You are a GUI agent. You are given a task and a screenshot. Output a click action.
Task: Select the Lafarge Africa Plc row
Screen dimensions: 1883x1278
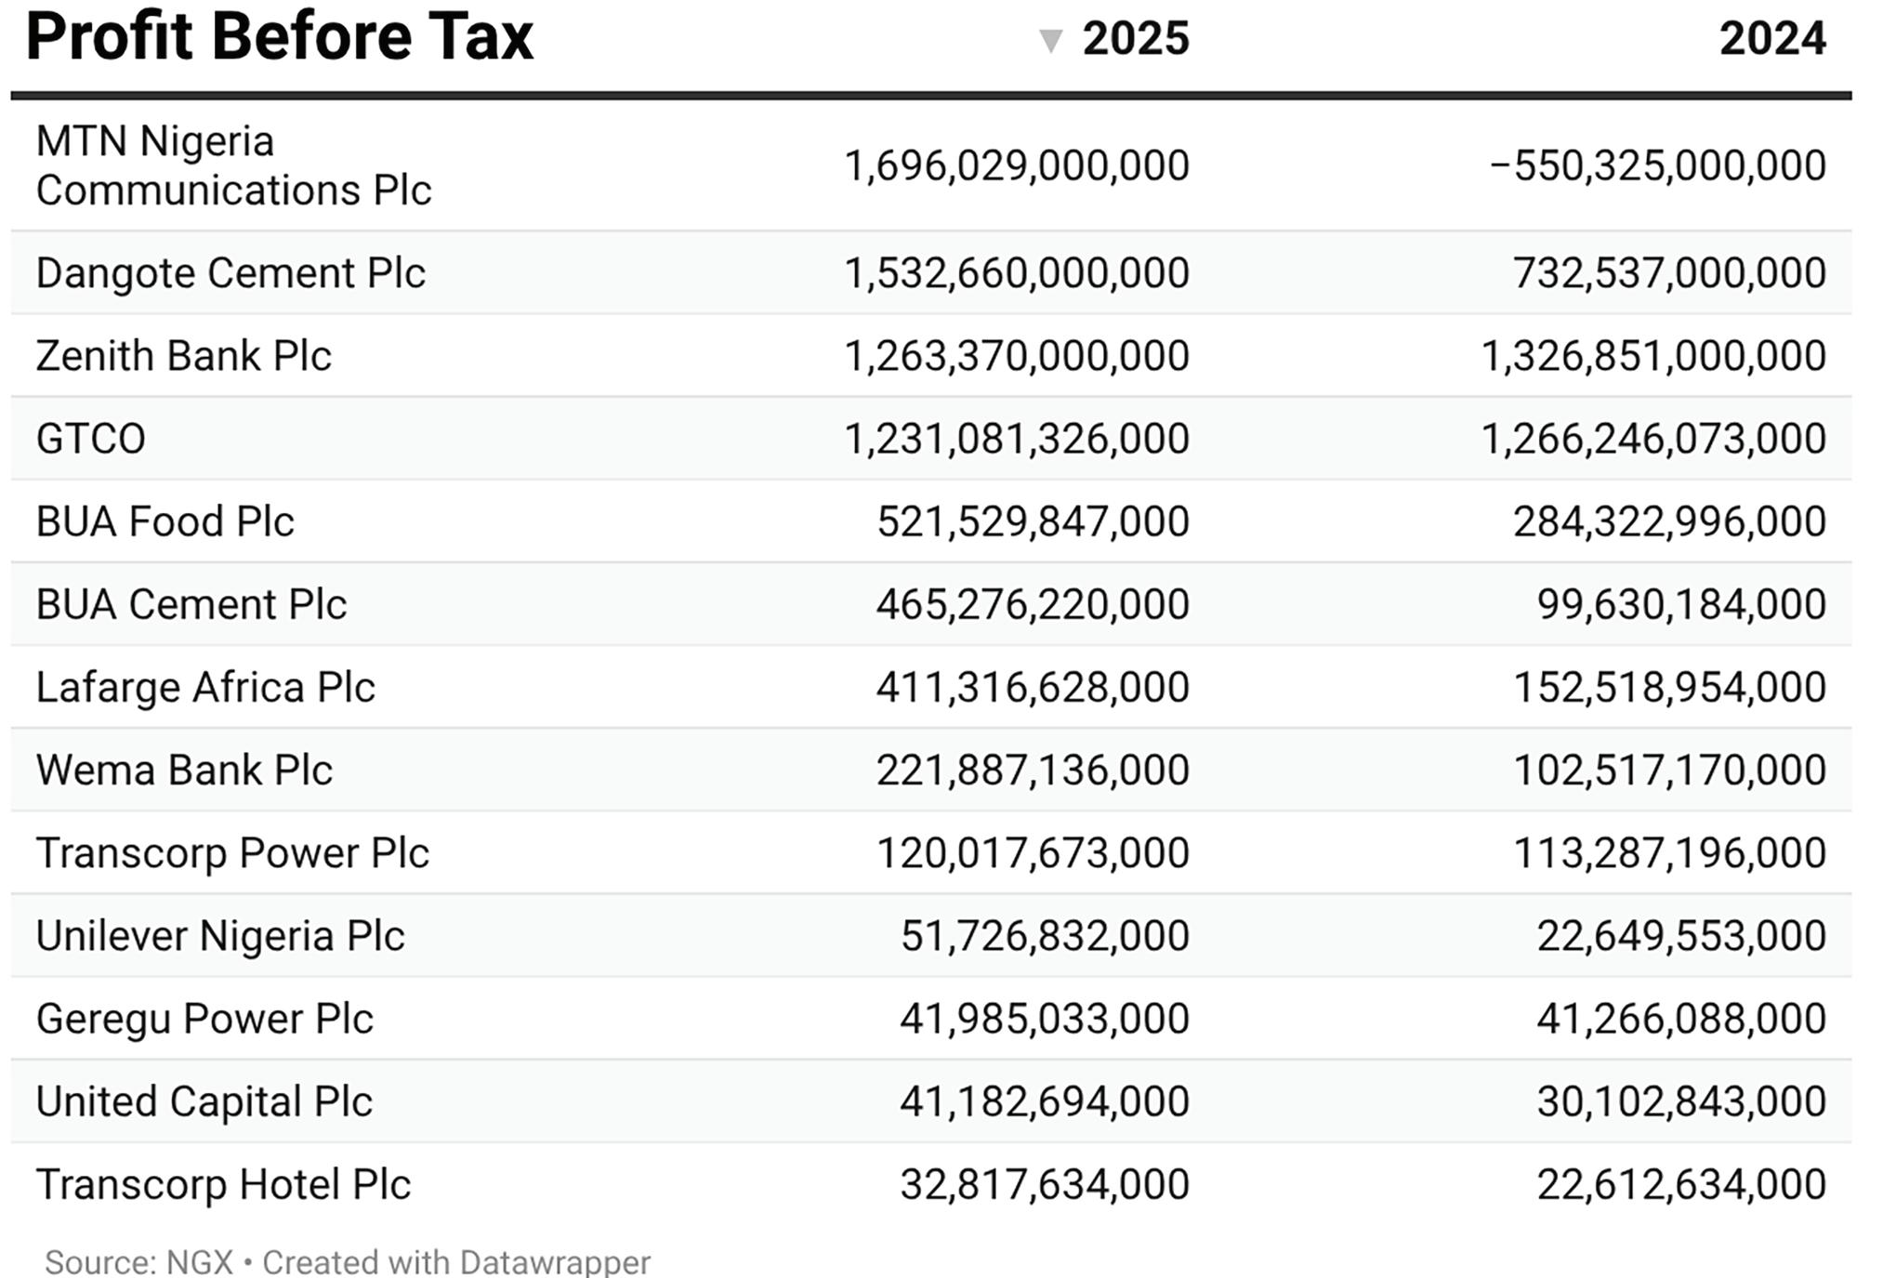click(931, 687)
